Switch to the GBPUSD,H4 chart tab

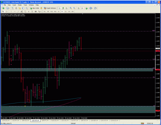click(25, 121)
